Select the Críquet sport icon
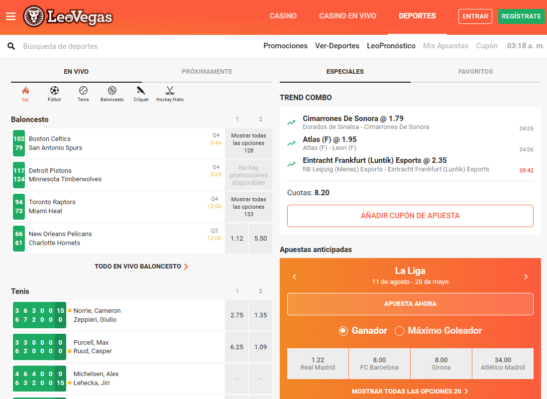Viewport: 547px width, 399px height. [141, 94]
